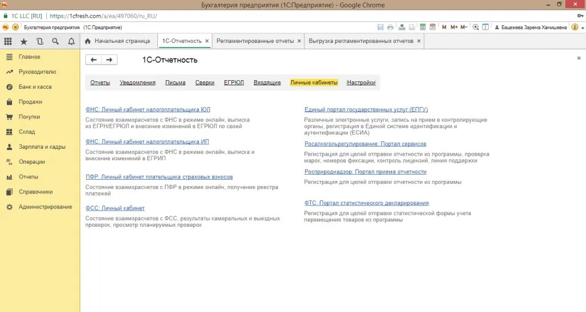Open the notifications bell icon
This screenshot has width=586, height=312.
(72, 41)
